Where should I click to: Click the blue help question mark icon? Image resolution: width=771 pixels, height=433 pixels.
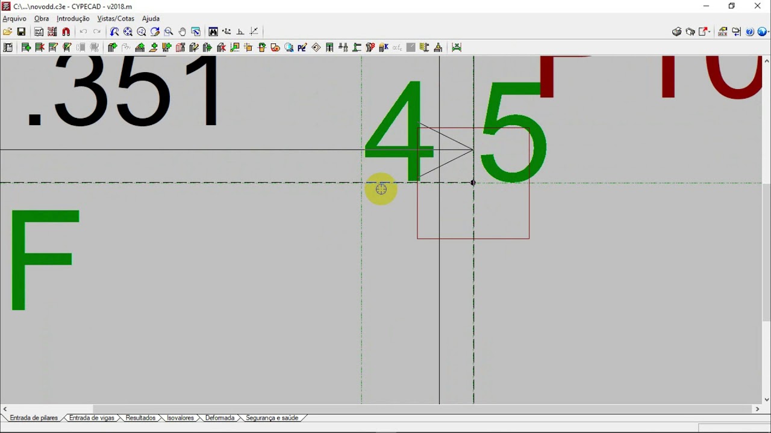(x=750, y=32)
